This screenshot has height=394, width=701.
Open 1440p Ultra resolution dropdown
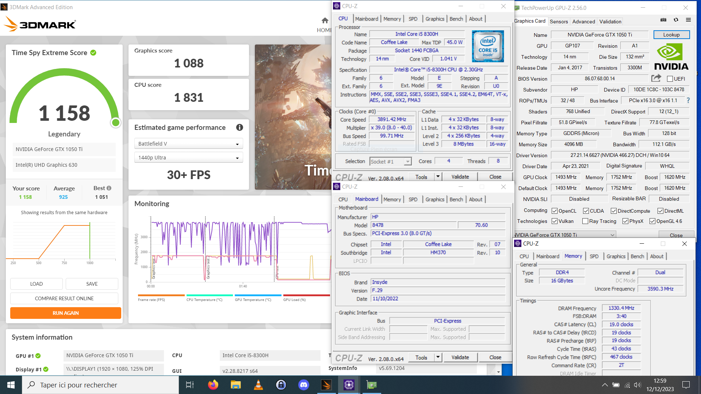(188, 158)
